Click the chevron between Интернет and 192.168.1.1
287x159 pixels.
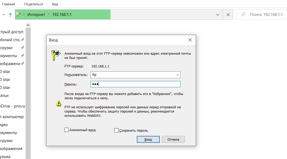(49, 14)
